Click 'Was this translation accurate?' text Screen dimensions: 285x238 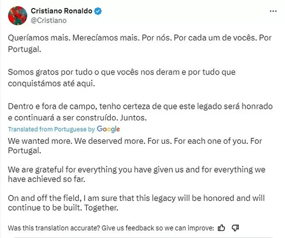pyautogui.click(x=54, y=228)
